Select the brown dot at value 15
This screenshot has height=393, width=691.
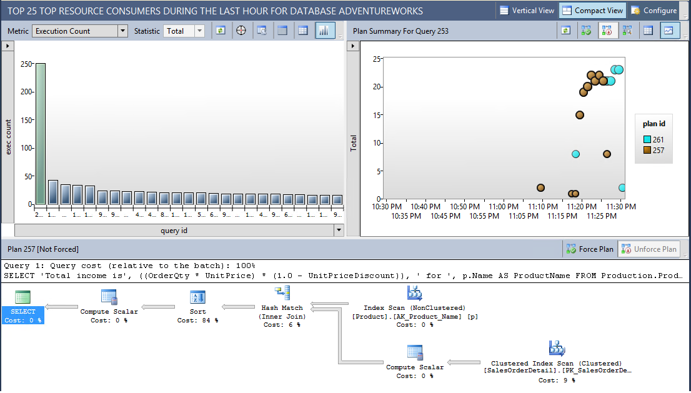pyautogui.click(x=580, y=115)
